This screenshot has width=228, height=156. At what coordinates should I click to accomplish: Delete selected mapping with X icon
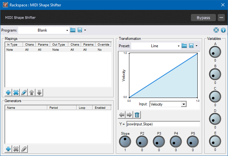[x=16, y=93]
